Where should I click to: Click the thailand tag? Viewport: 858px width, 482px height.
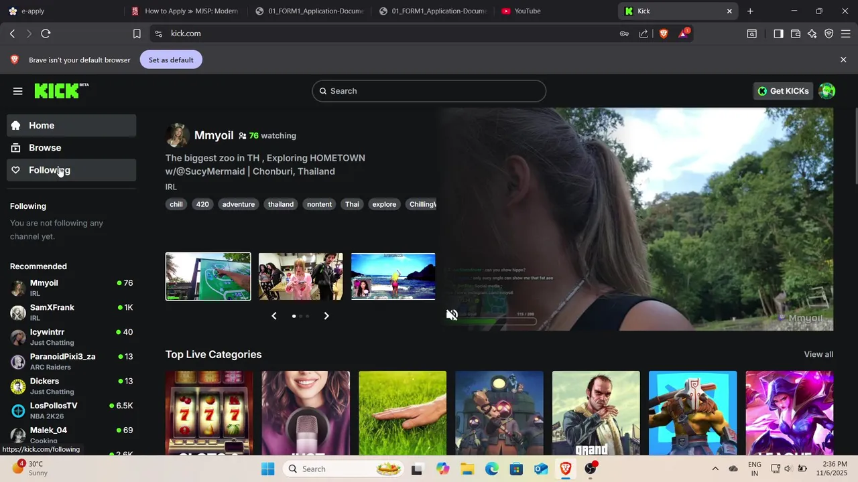[x=281, y=204]
